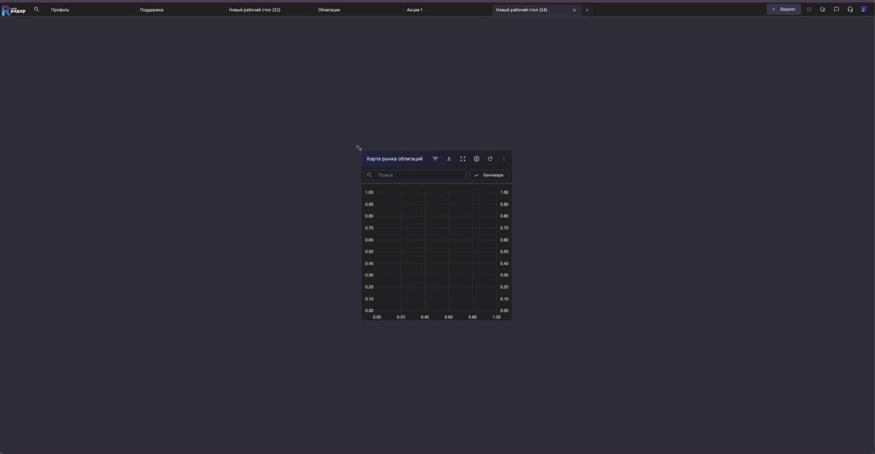Open the search magnifier in top bar

point(36,9)
